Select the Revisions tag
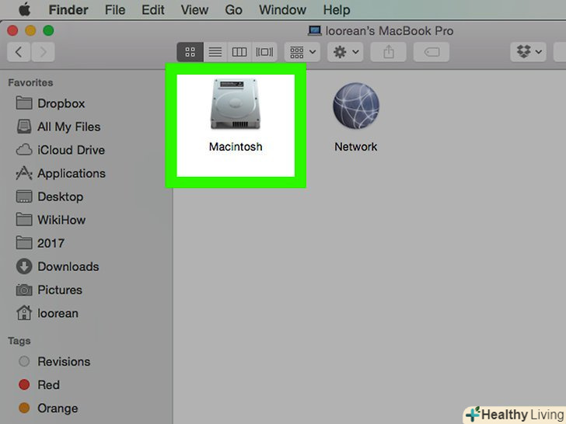 click(x=54, y=361)
